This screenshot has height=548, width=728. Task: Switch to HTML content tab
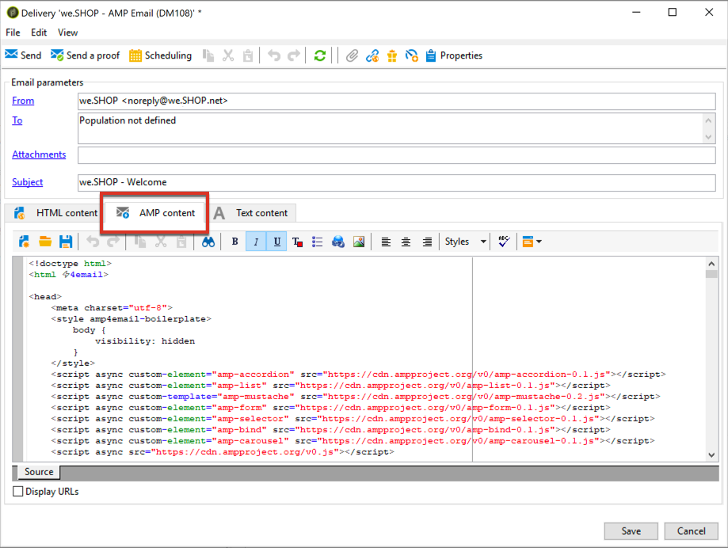[x=55, y=212]
